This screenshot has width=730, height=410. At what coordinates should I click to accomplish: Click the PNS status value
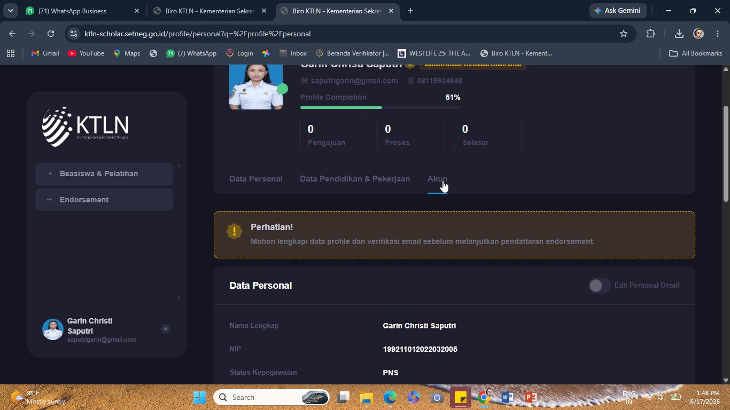click(x=391, y=373)
